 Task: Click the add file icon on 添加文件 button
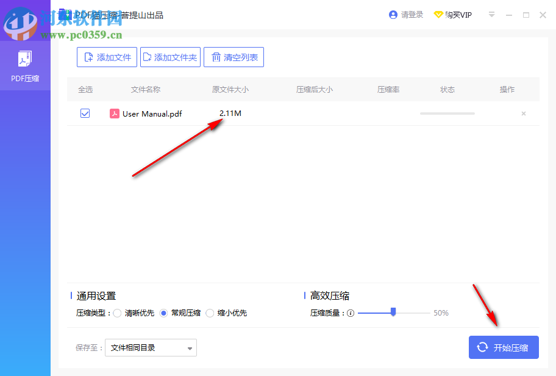(x=90, y=57)
